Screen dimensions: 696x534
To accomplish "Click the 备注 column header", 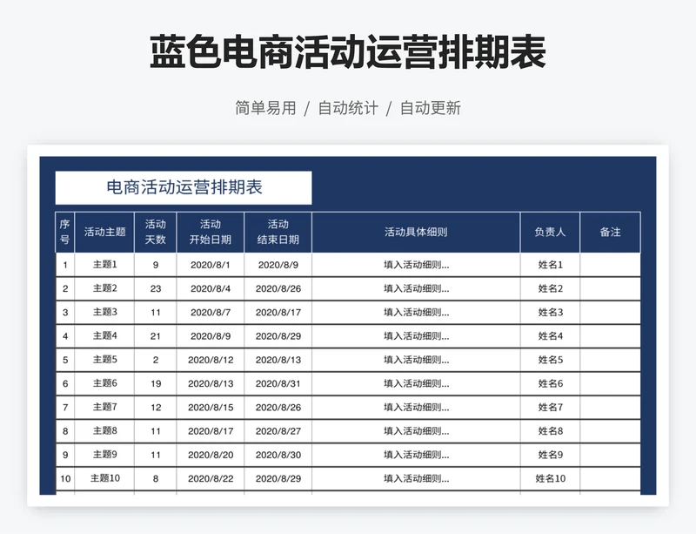I will pos(611,232).
